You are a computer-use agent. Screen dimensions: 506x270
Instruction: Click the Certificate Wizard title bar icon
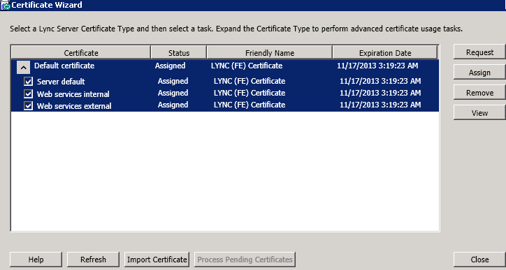(x=6, y=6)
